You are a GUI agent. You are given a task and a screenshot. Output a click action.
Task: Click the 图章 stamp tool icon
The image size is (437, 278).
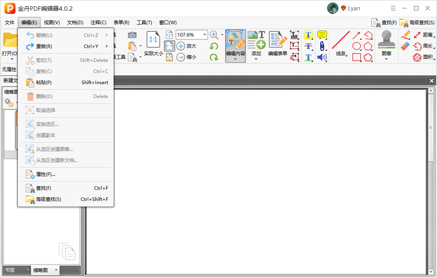(386, 40)
